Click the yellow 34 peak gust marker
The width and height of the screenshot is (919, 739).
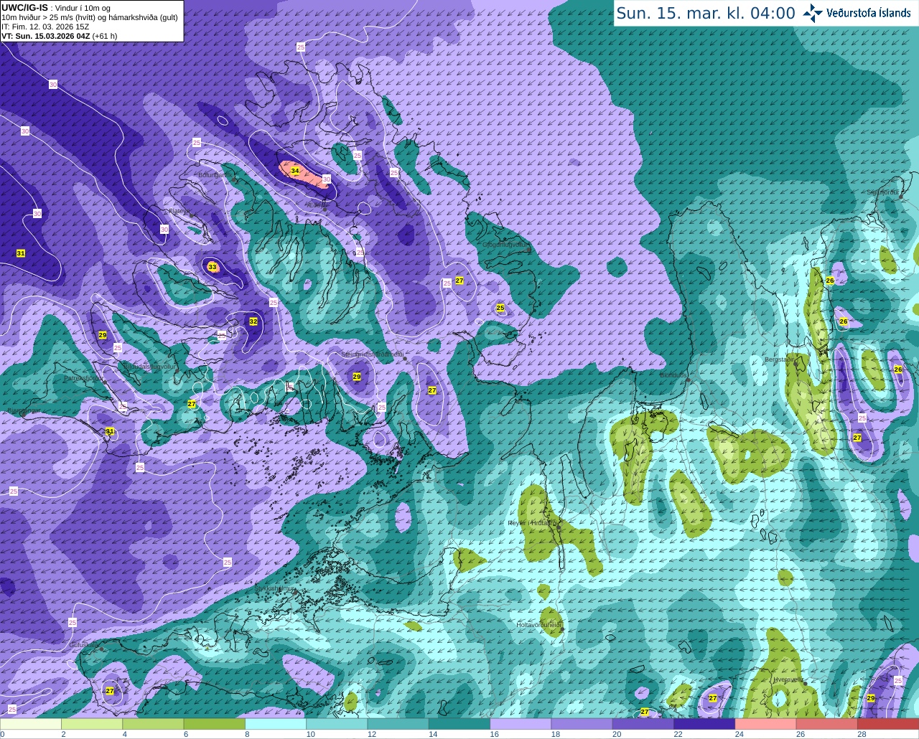(x=295, y=171)
